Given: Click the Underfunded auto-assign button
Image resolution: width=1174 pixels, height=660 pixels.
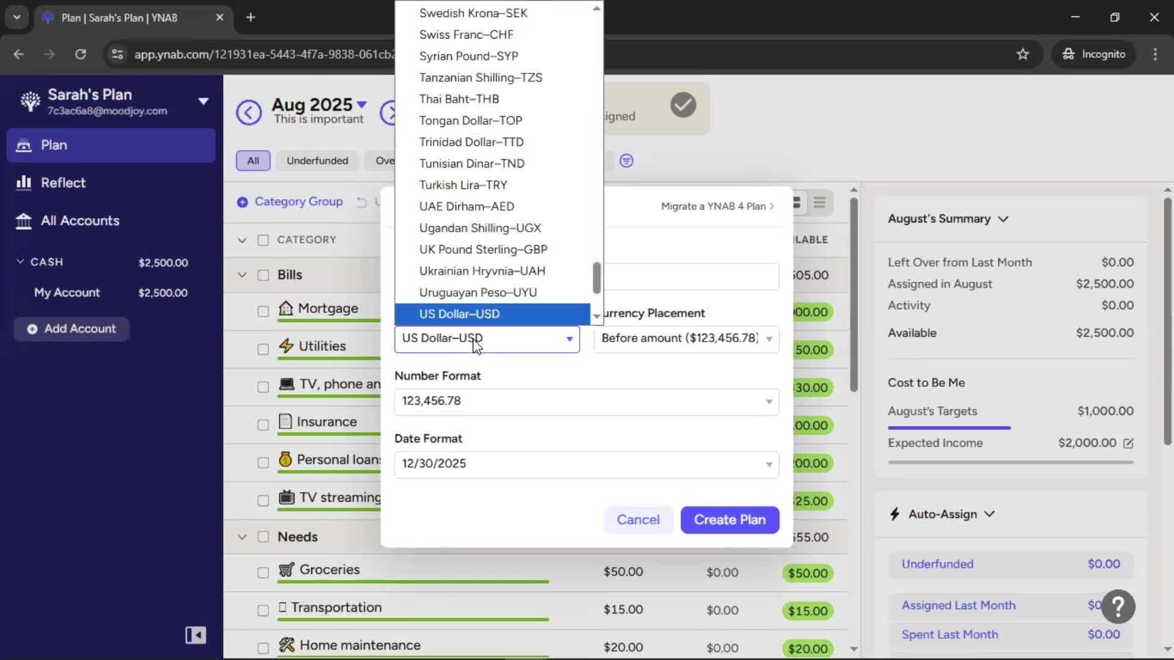Looking at the screenshot, I should click(x=1010, y=564).
